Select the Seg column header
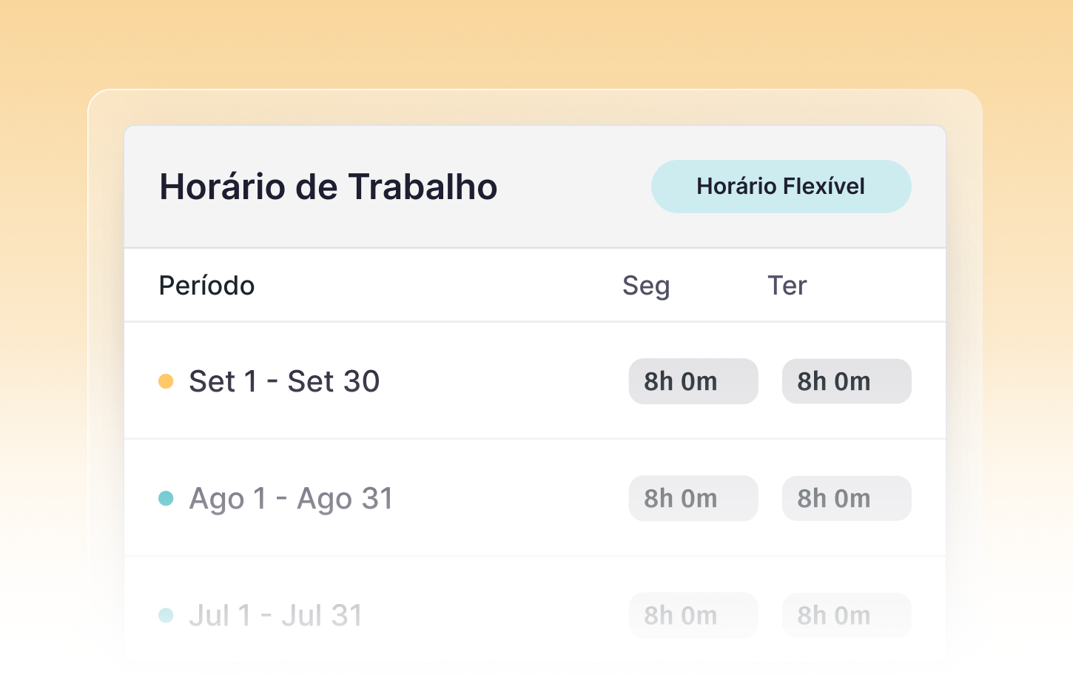Viewport: 1073px width, 681px height. point(645,286)
